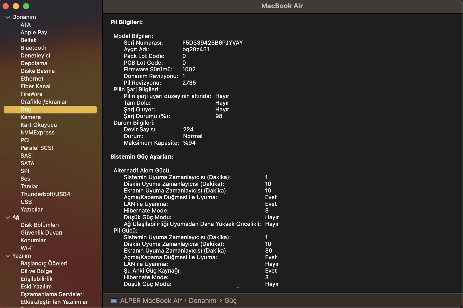Click the device name bq20z451
This screenshot has width=463, height=308.
coord(196,50)
